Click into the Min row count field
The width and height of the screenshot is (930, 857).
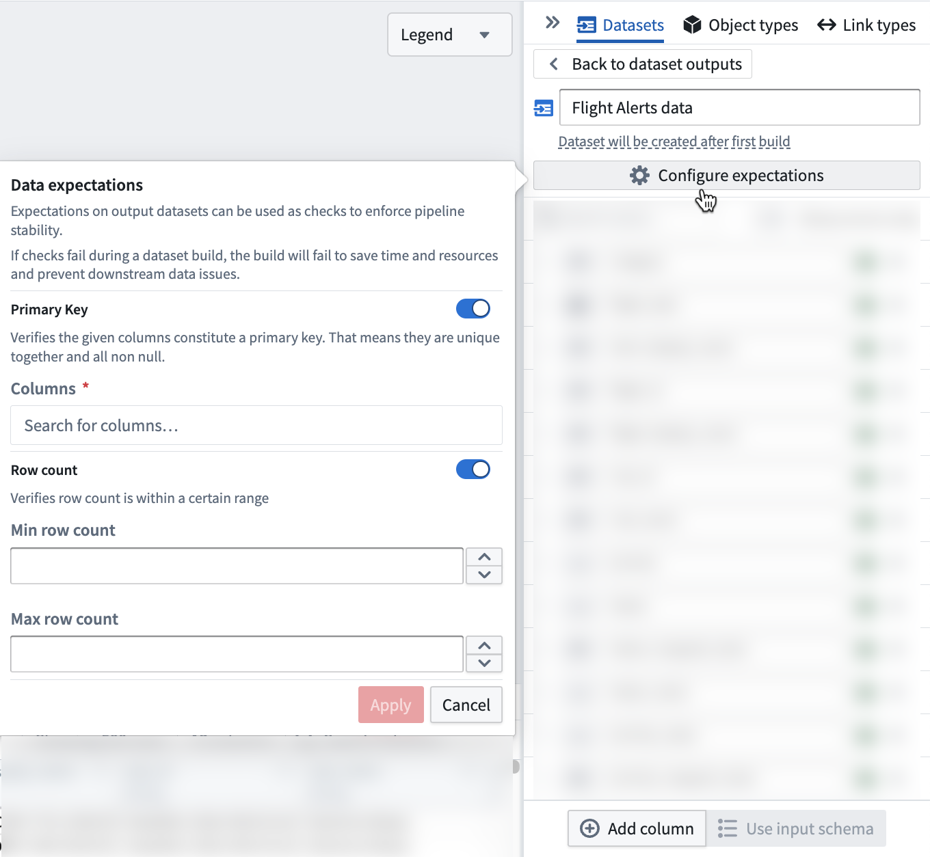[x=237, y=566]
